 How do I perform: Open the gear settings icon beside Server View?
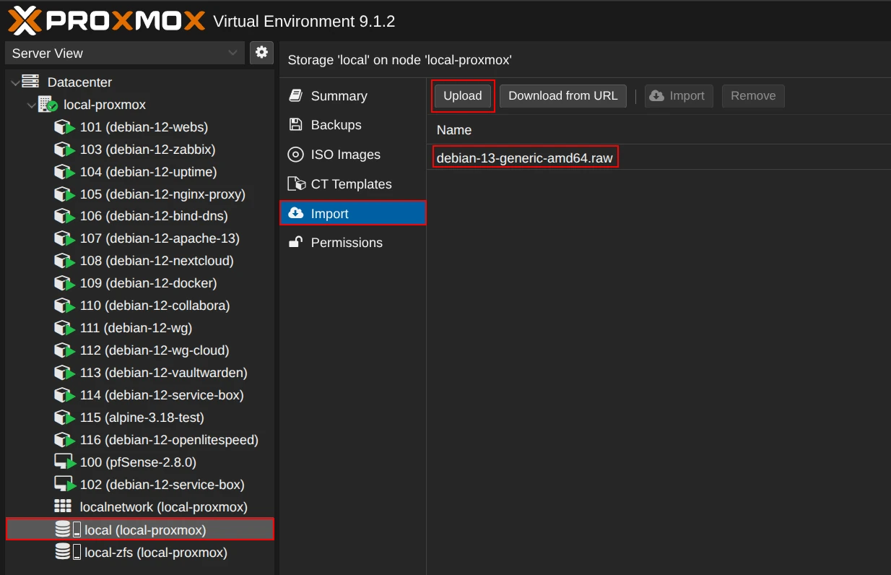(x=261, y=53)
